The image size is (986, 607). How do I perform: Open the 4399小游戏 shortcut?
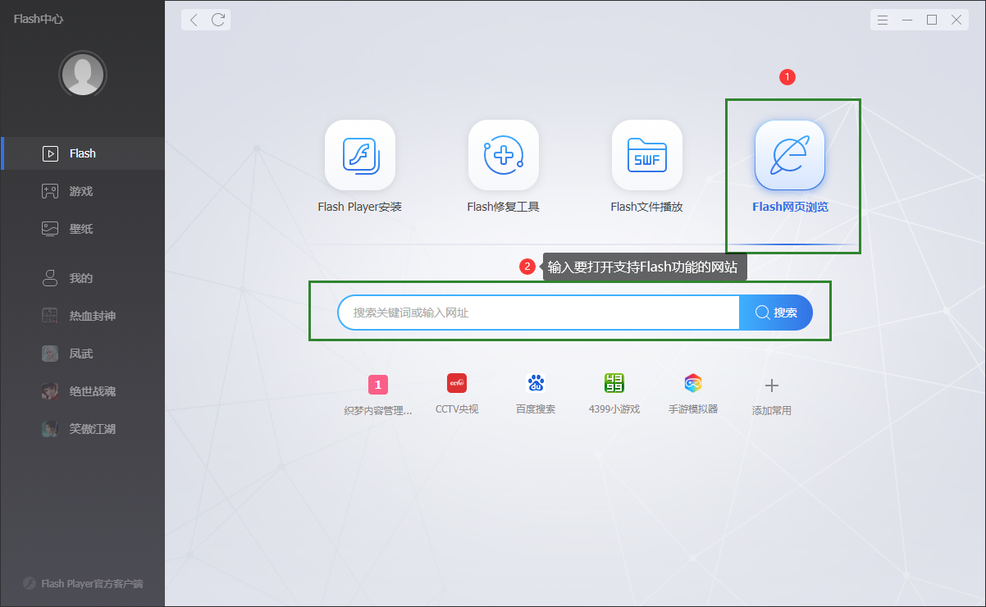tap(614, 383)
